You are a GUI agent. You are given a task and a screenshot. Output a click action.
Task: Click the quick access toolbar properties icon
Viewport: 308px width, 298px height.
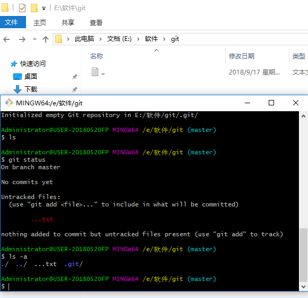click(x=22, y=8)
